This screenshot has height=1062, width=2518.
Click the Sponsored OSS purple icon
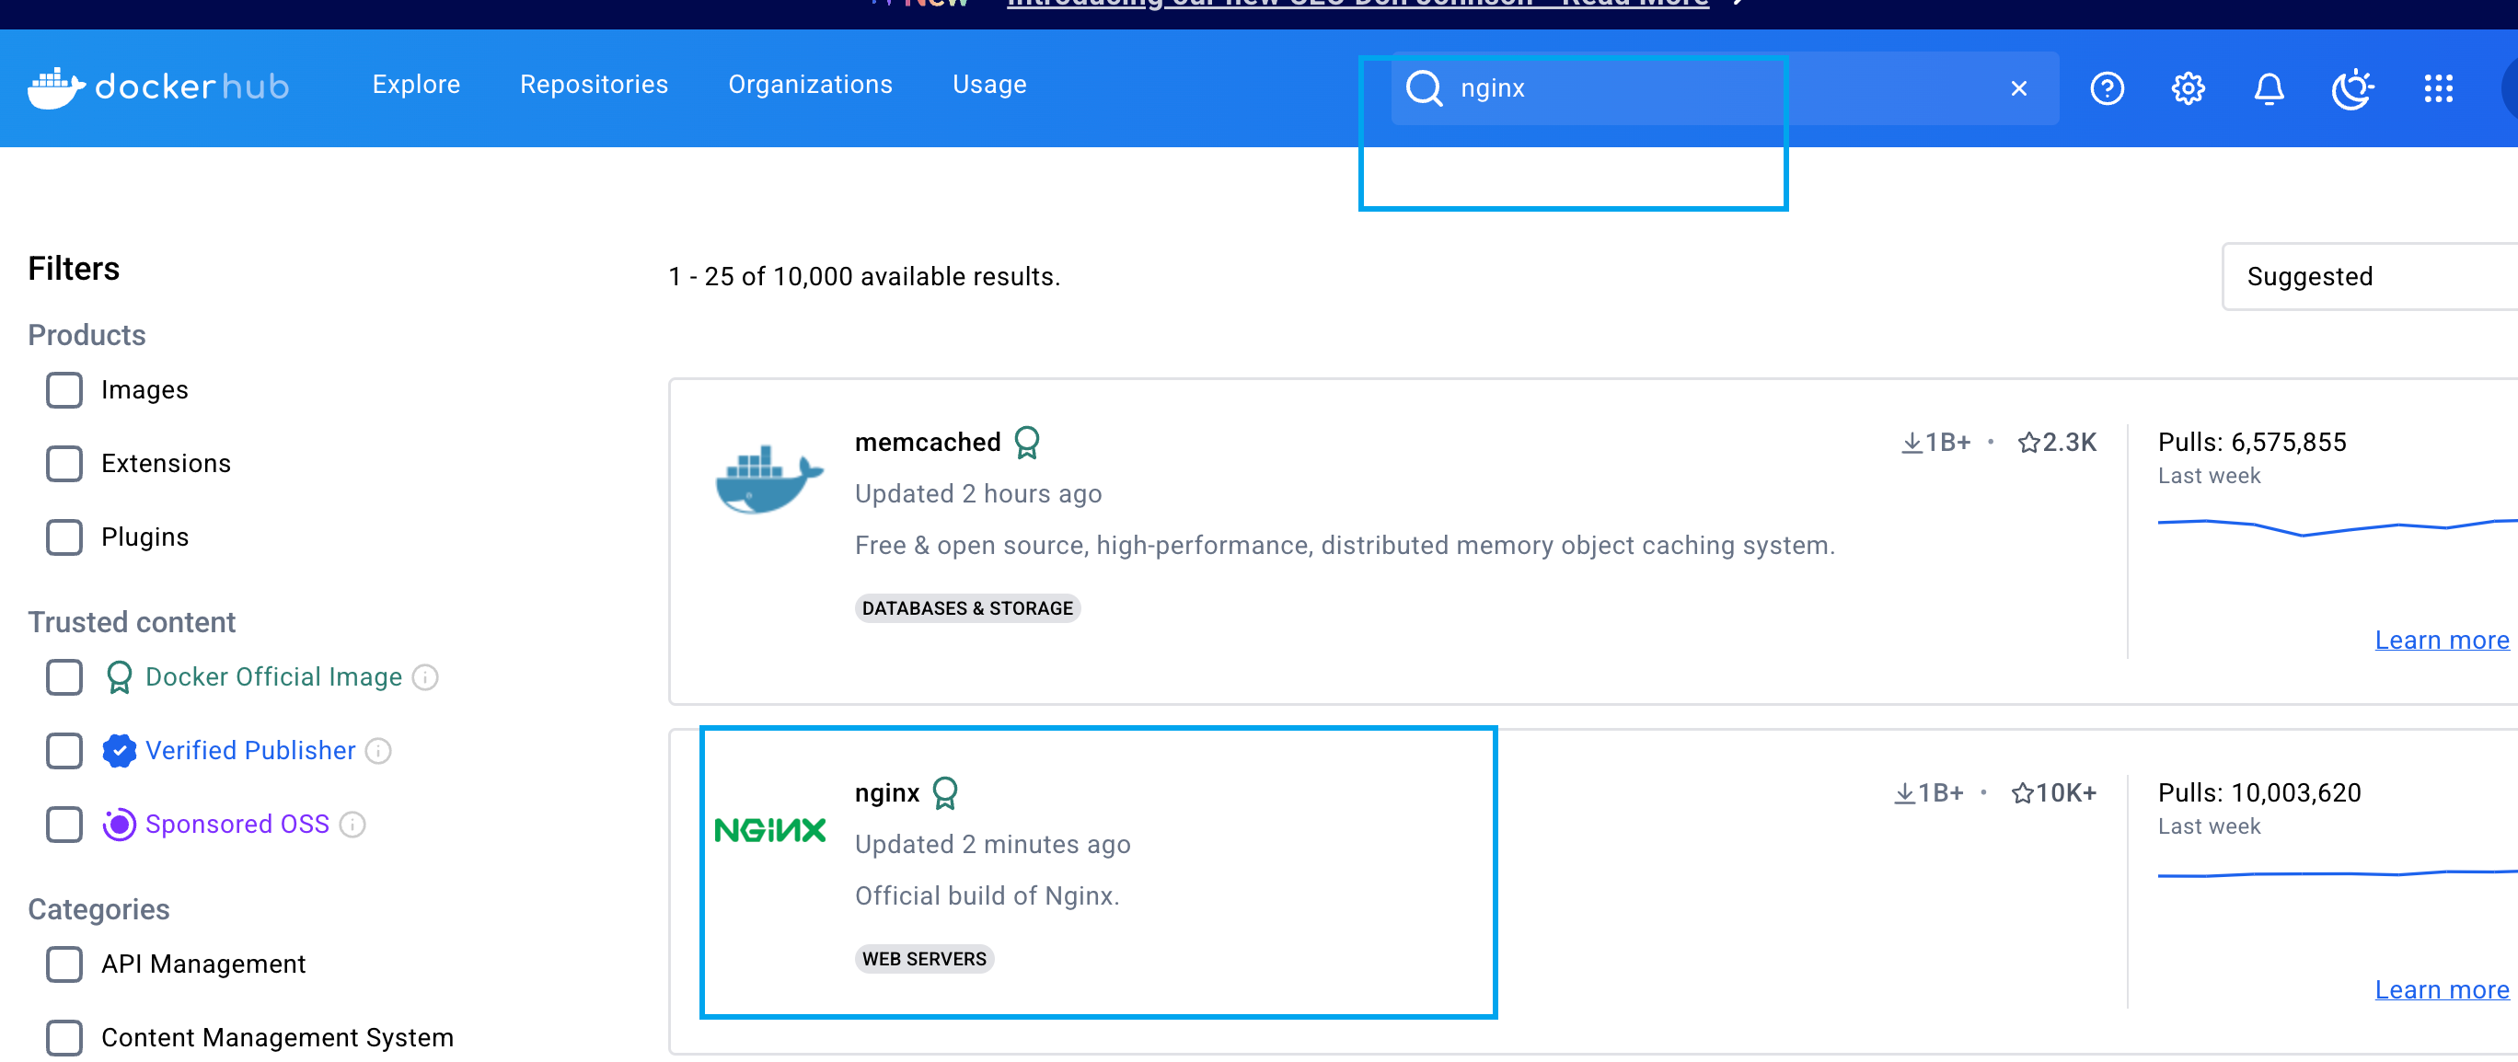120,825
